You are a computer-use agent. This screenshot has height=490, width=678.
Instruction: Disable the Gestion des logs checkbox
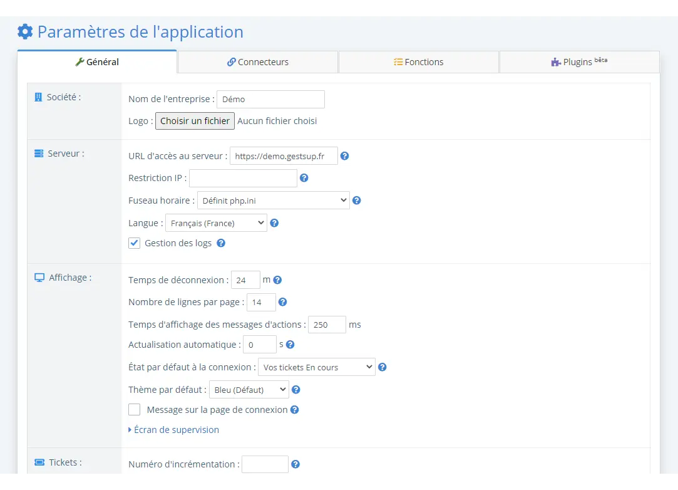[x=134, y=242]
